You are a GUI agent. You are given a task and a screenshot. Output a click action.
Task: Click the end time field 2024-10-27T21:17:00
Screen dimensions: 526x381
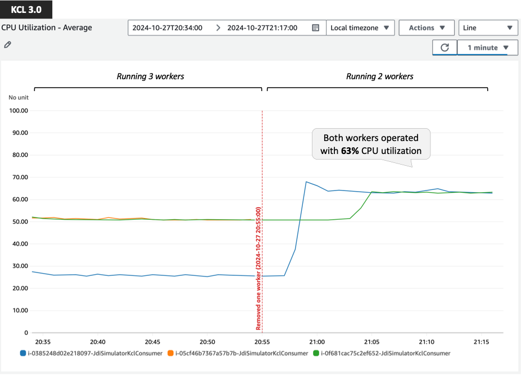pos(262,27)
